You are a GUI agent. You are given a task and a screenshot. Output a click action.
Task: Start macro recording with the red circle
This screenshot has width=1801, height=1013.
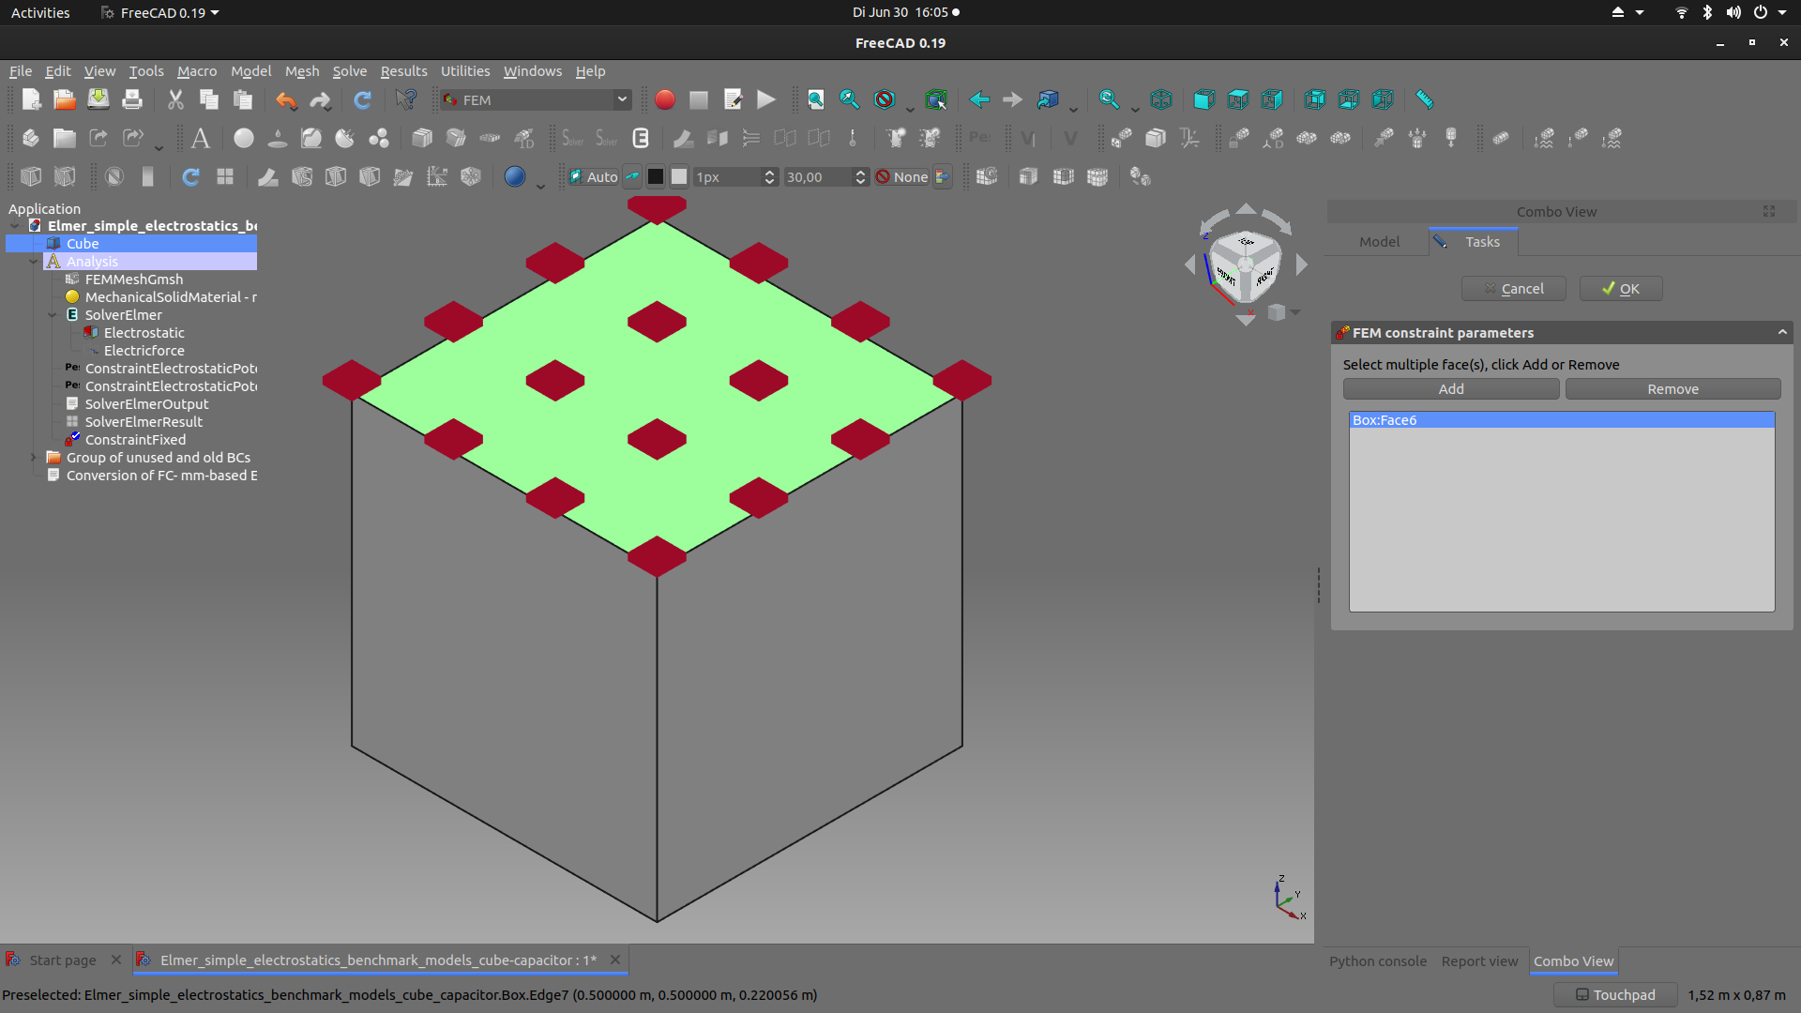[x=664, y=99]
